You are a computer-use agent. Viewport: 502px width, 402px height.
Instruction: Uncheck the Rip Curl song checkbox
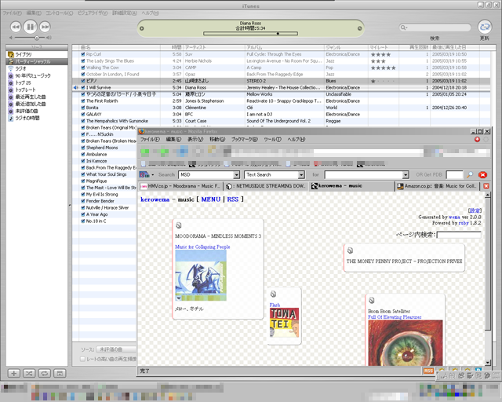[x=83, y=54]
